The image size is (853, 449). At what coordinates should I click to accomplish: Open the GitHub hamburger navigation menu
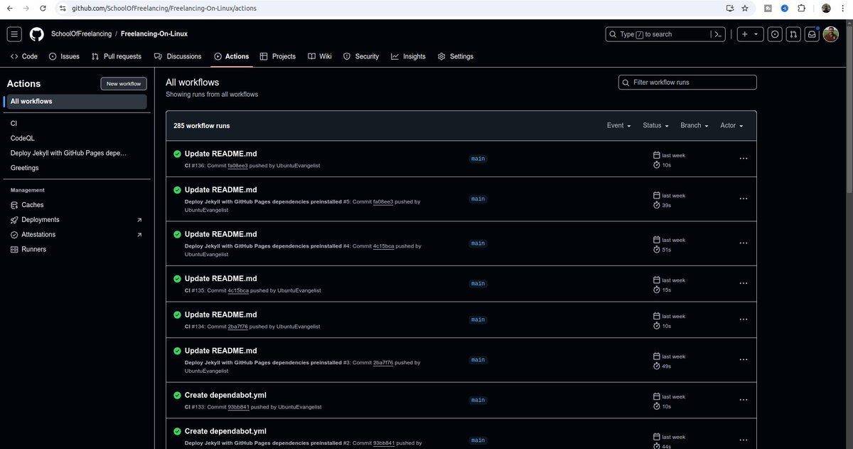(14, 34)
